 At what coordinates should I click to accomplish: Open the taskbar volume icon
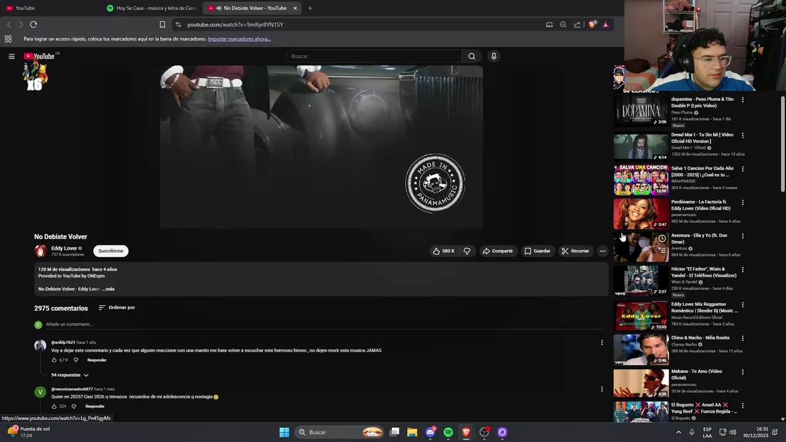[x=733, y=432]
